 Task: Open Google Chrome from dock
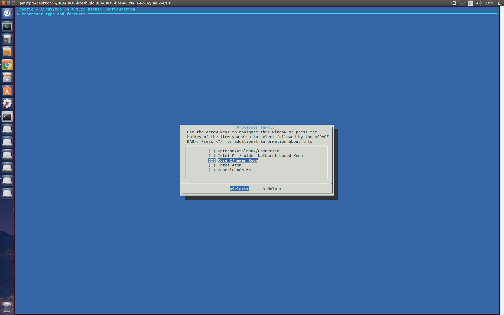click(7, 65)
